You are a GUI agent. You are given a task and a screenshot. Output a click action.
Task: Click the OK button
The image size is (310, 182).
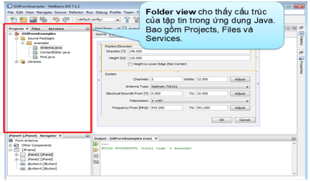click(222, 120)
